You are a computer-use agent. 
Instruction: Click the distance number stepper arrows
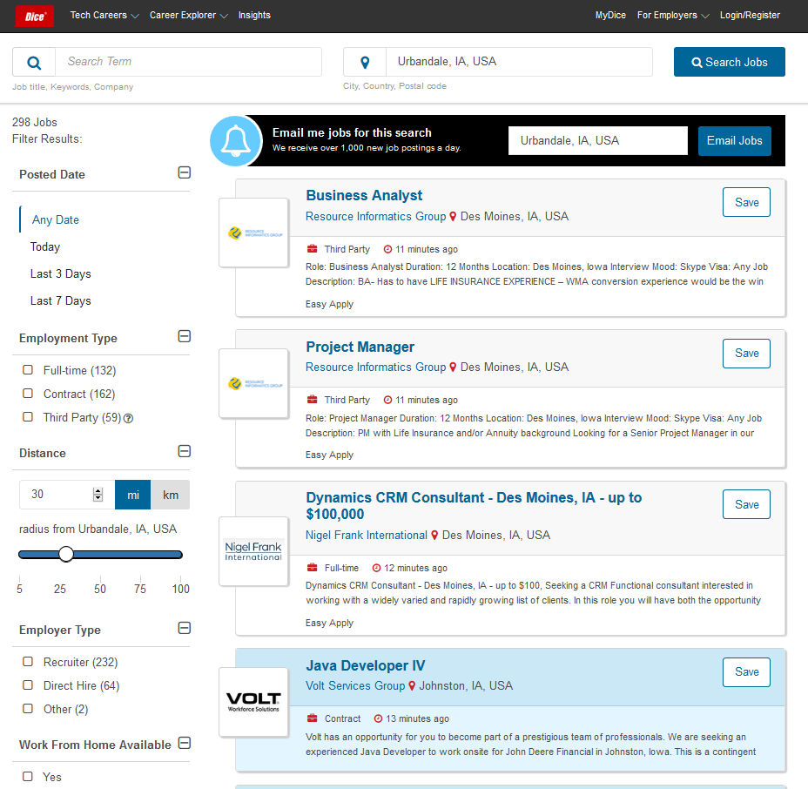[98, 495]
